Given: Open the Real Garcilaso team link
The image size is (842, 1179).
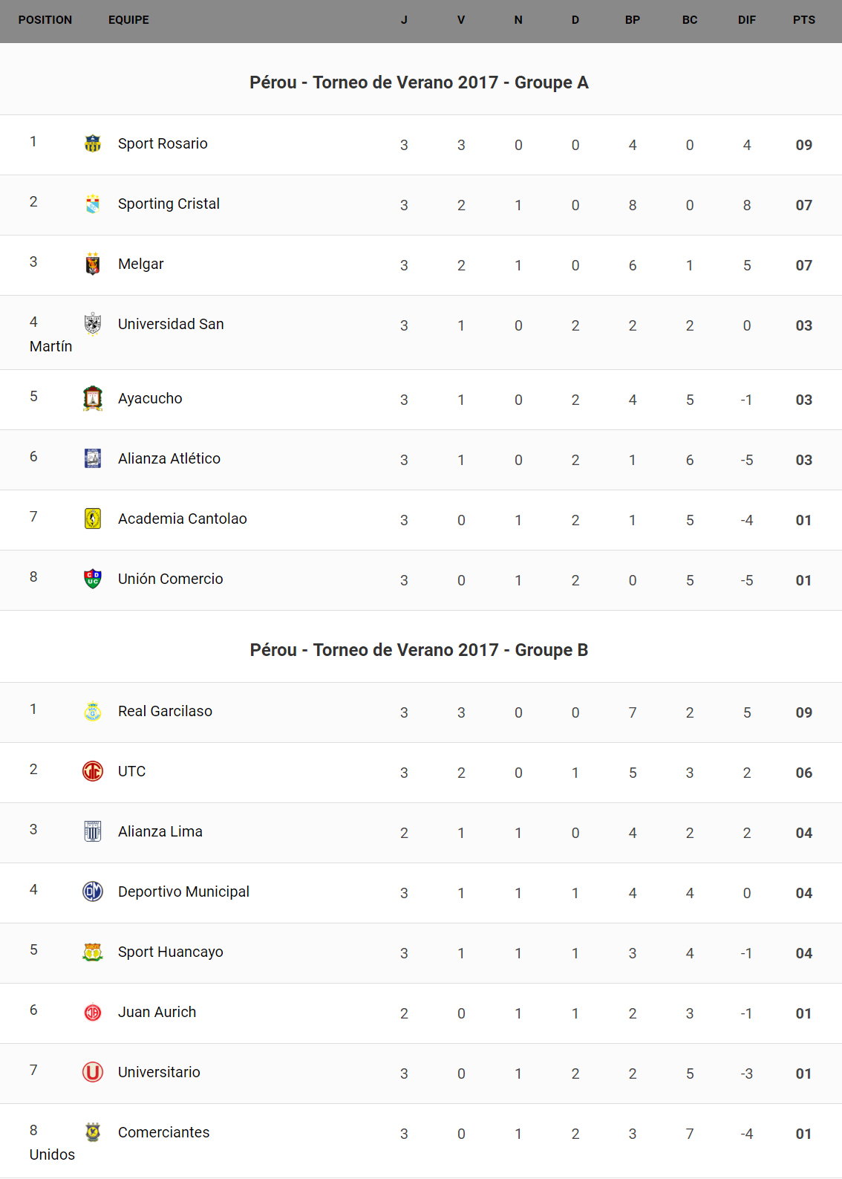Looking at the screenshot, I should coord(165,711).
